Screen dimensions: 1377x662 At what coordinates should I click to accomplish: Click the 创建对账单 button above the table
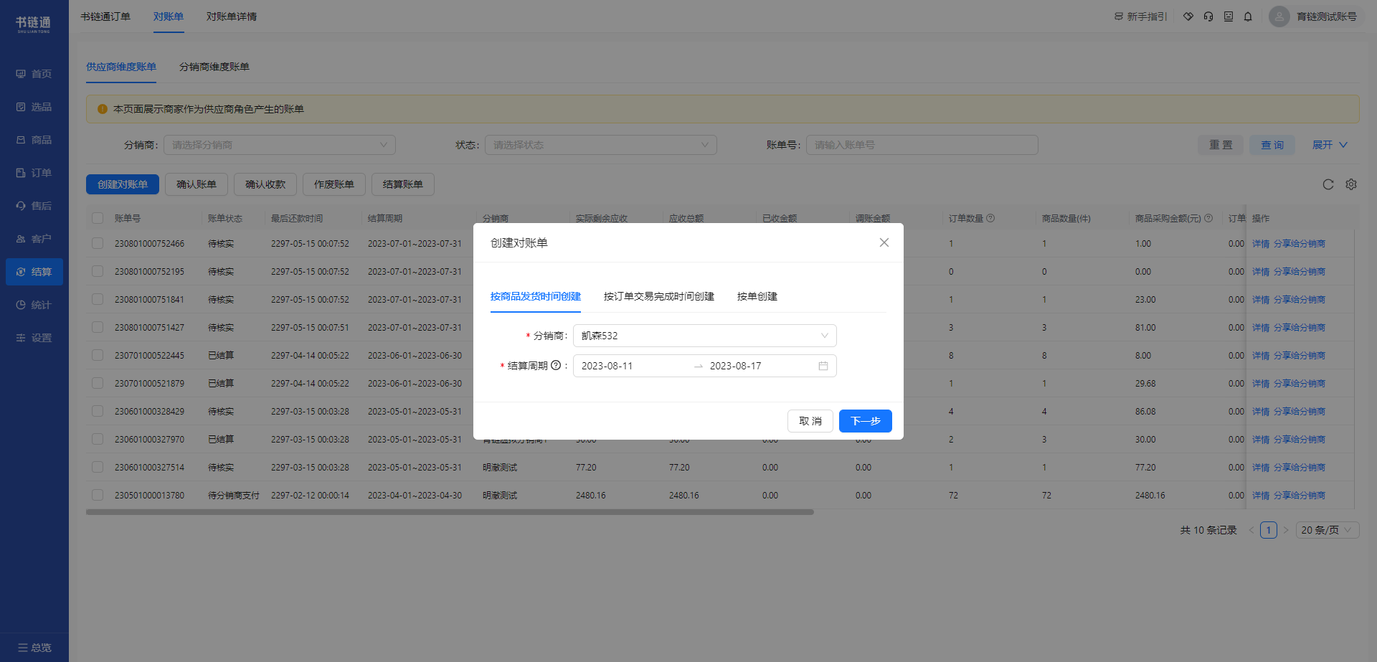coord(123,184)
